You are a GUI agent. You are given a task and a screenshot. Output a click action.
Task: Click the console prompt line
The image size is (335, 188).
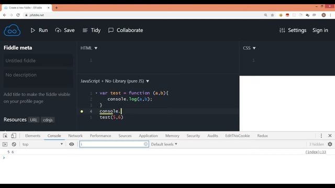167,158
